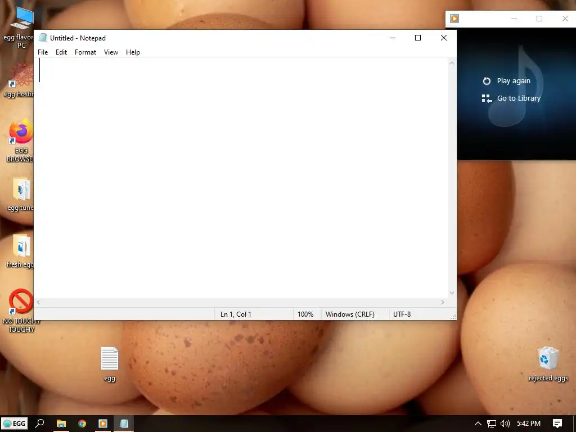The image size is (576, 432).
Task: Open the View menu in Notepad
Action: tap(111, 52)
